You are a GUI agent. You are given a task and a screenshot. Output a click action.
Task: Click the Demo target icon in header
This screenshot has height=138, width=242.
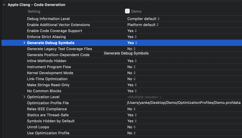point(127,11)
